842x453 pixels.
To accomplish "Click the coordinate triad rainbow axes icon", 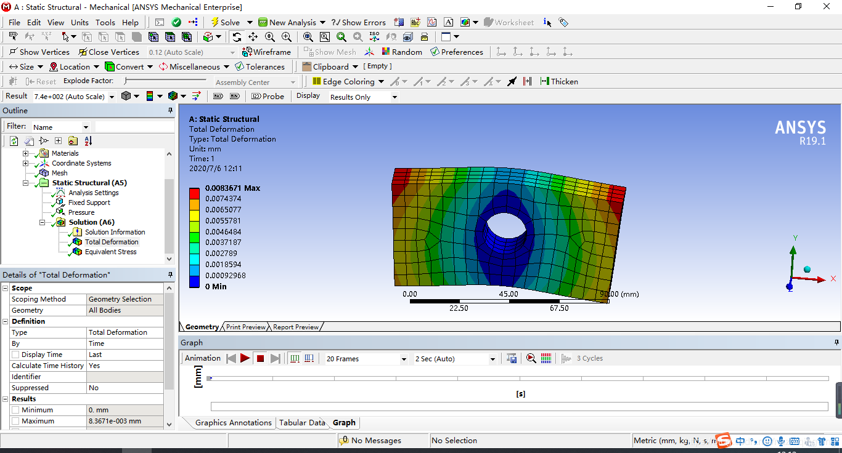I will 369,52.
